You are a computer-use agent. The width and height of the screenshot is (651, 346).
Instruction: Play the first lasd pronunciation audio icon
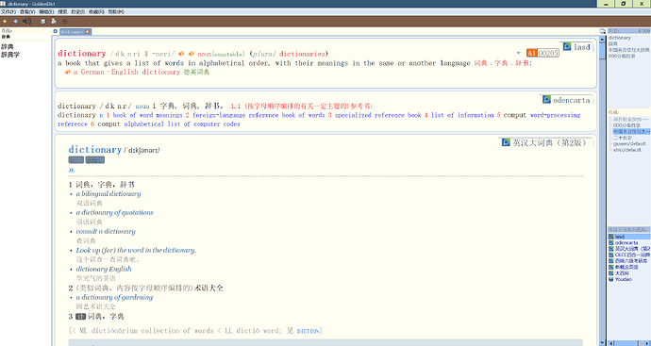(x=181, y=54)
